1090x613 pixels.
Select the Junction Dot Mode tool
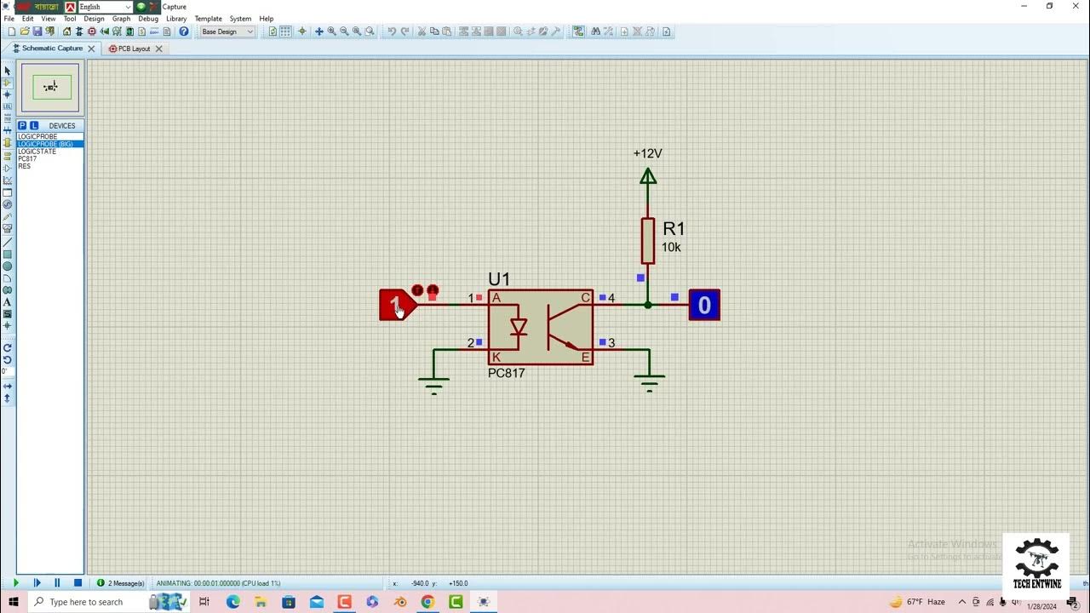(x=8, y=95)
